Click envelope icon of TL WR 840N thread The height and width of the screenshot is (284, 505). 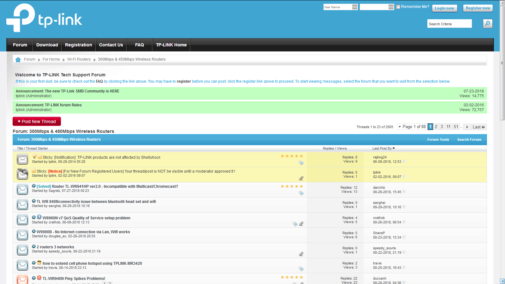click(22, 205)
